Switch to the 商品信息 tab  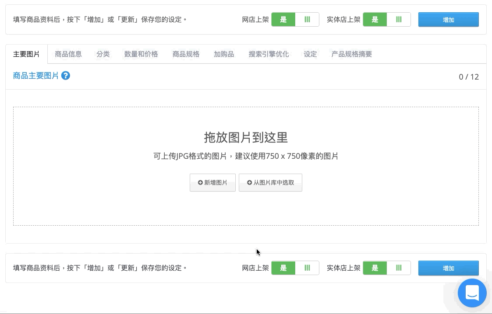point(68,54)
